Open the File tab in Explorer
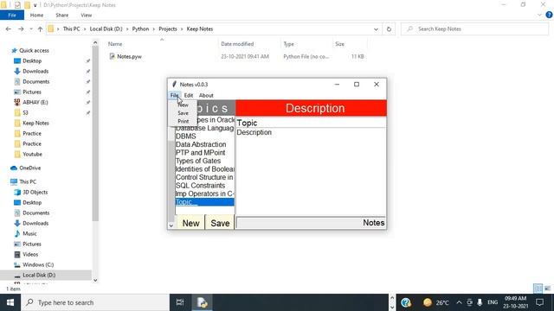 point(12,16)
